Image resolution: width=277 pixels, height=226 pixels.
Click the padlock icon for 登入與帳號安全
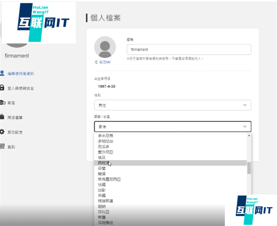(2, 88)
